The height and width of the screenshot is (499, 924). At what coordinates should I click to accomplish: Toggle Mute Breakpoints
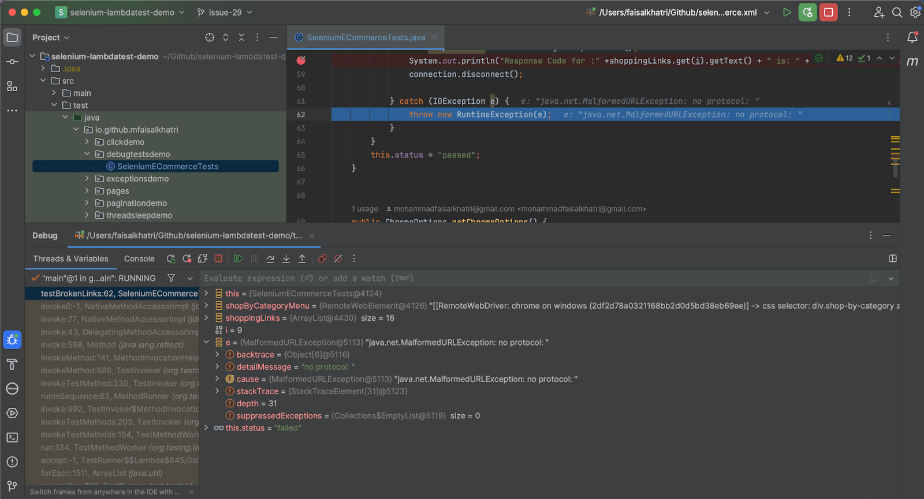point(338,259)
